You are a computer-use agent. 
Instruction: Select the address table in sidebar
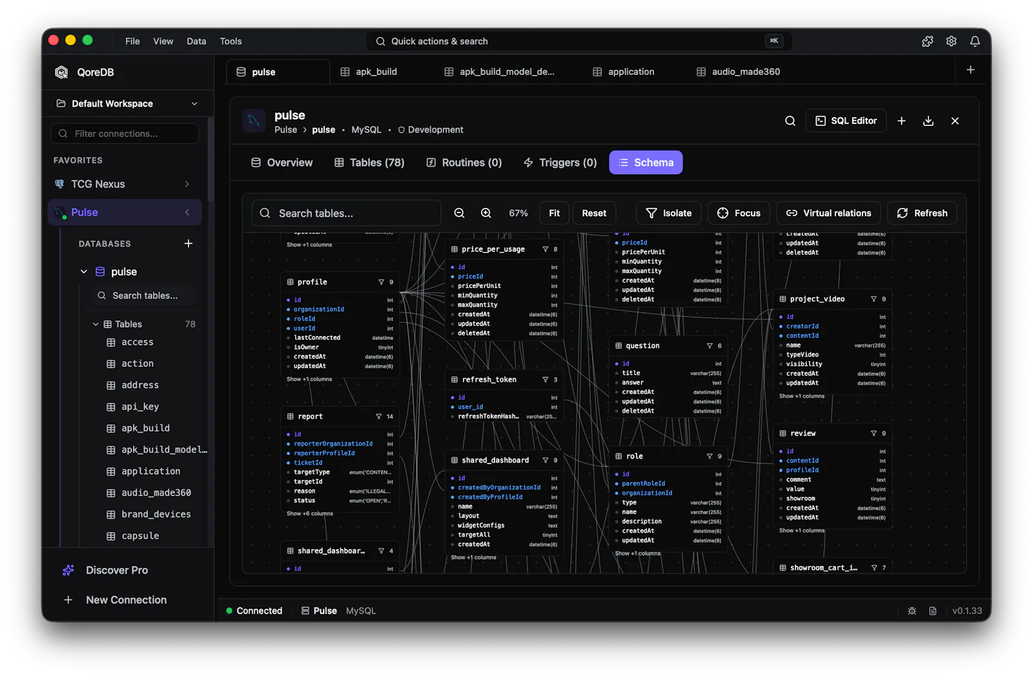point(140,386)
